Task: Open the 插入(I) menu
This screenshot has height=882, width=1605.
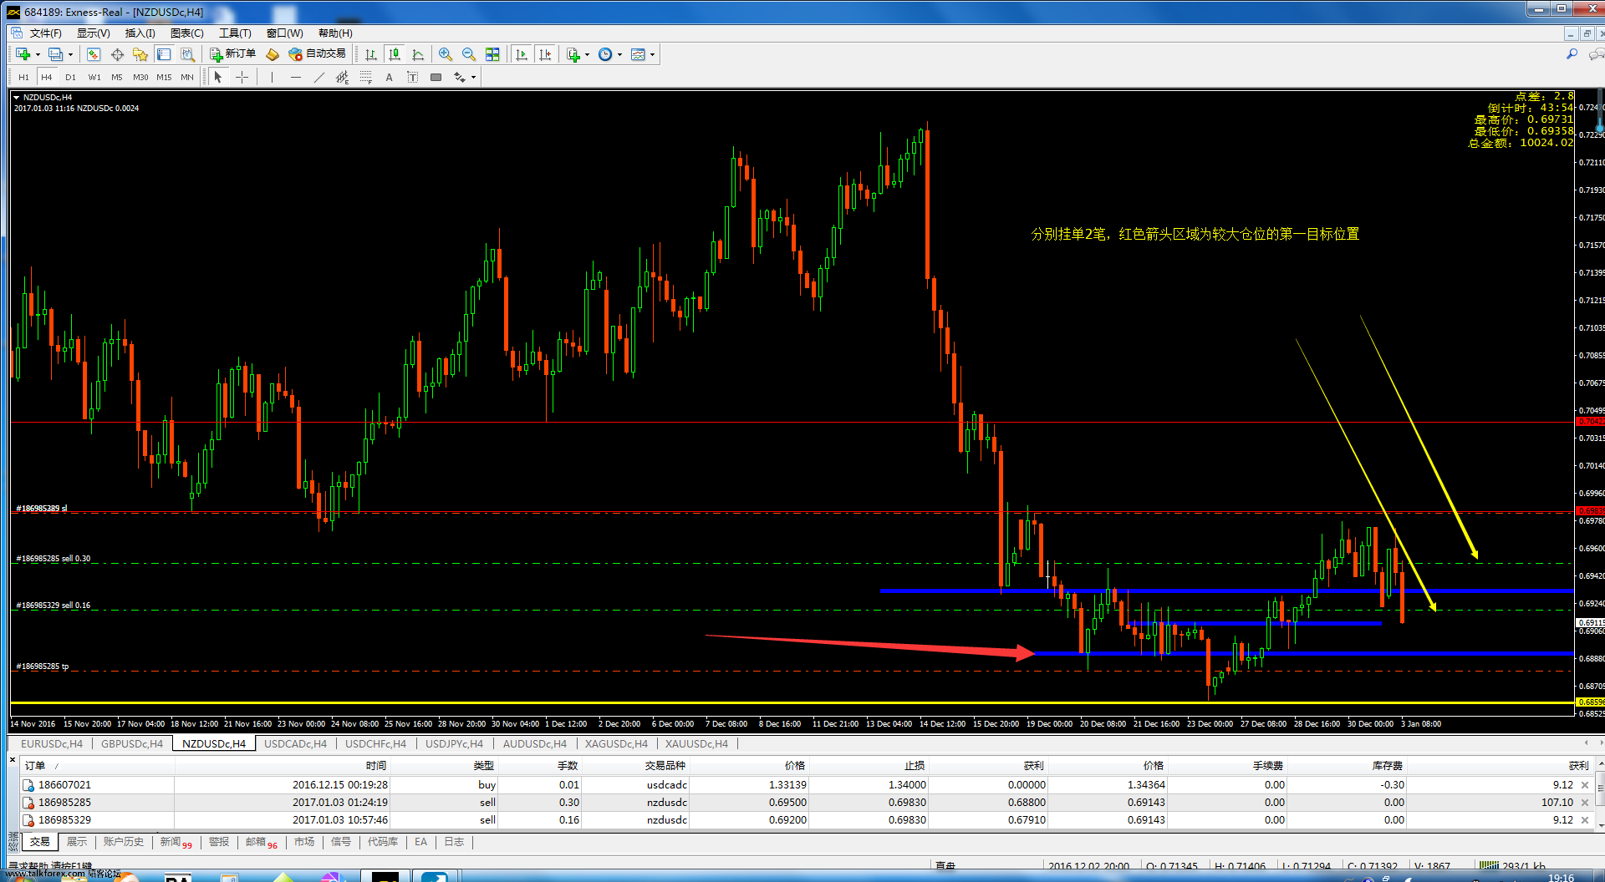Action: point(140,33)
